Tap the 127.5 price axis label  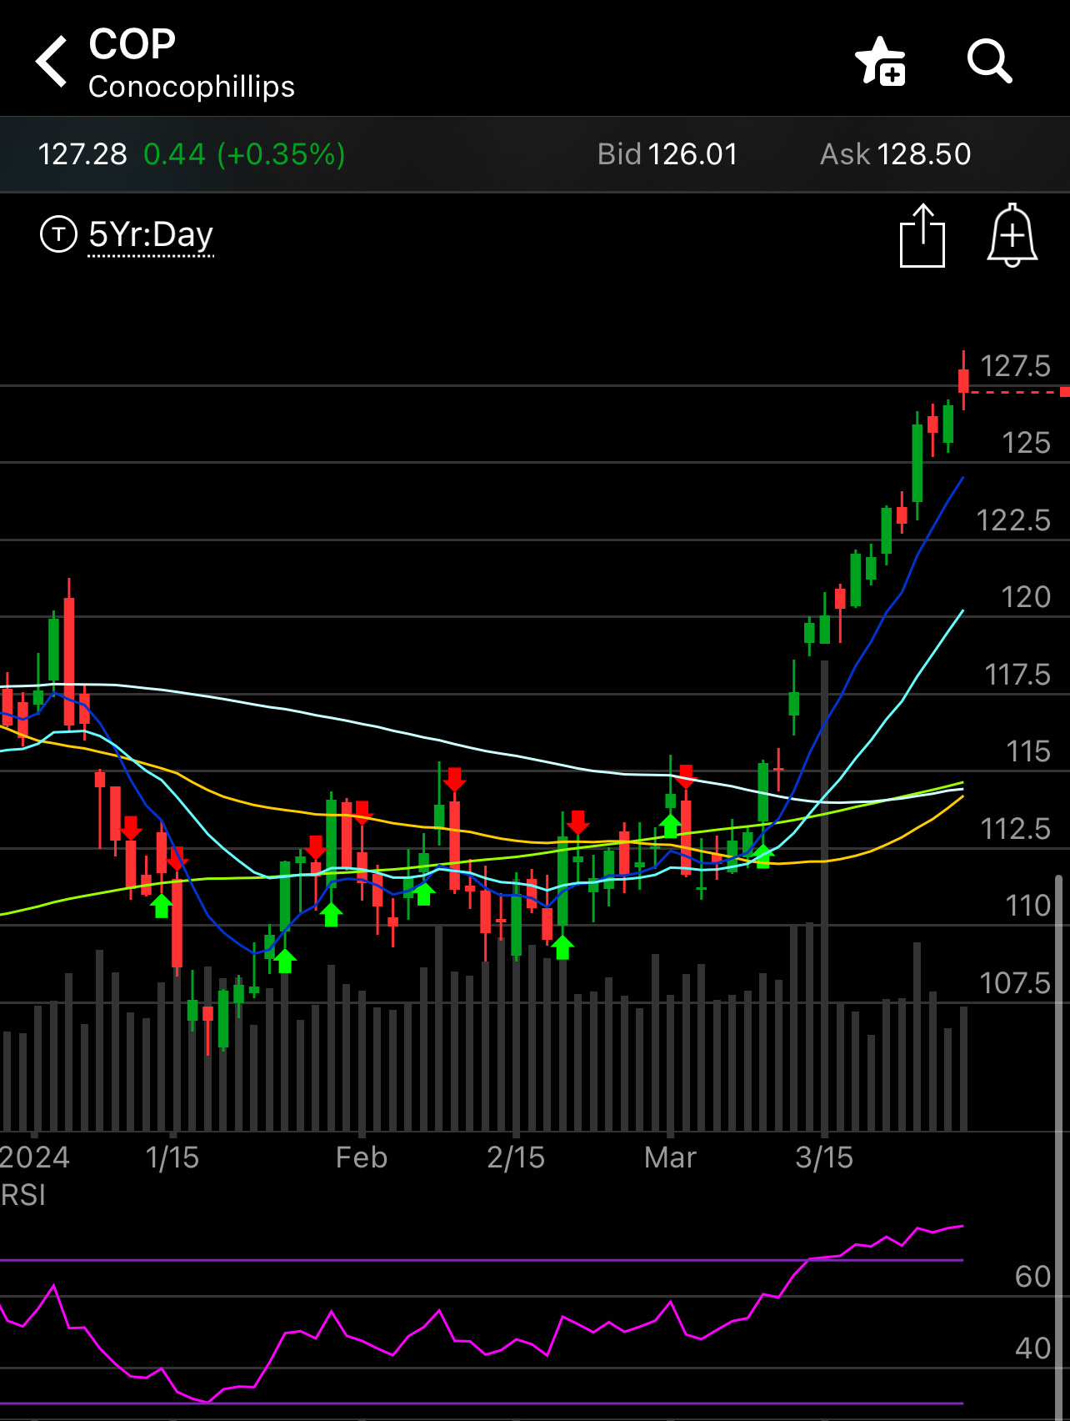click(x=1015, y=366)
